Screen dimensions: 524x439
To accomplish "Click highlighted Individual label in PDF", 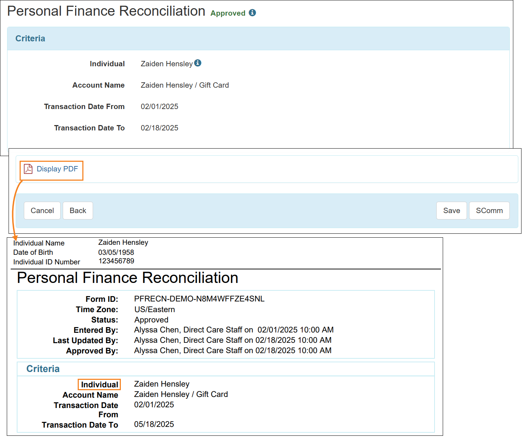I will pyautogui.click(x=99, y=385).
